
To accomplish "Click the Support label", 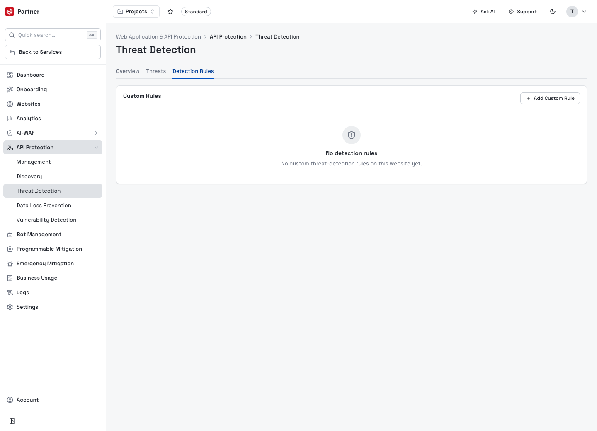I will click(527, 12).
